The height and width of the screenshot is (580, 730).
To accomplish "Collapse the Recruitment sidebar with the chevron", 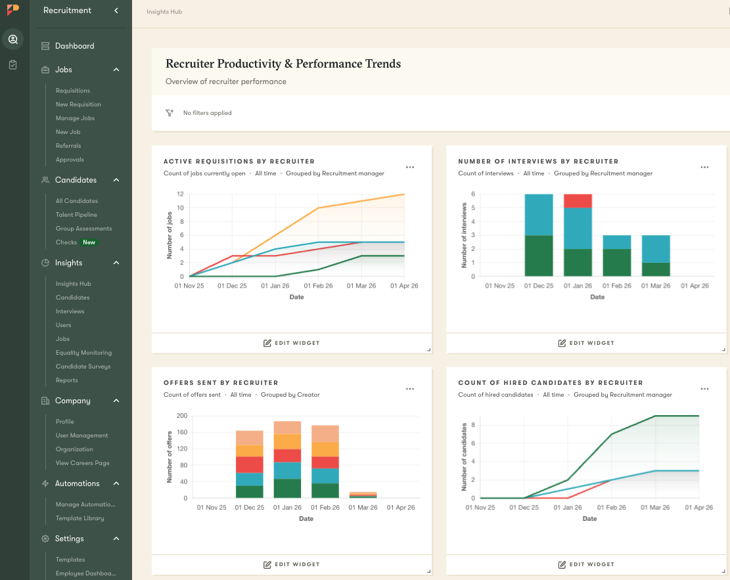I will (x=118, y=11).
